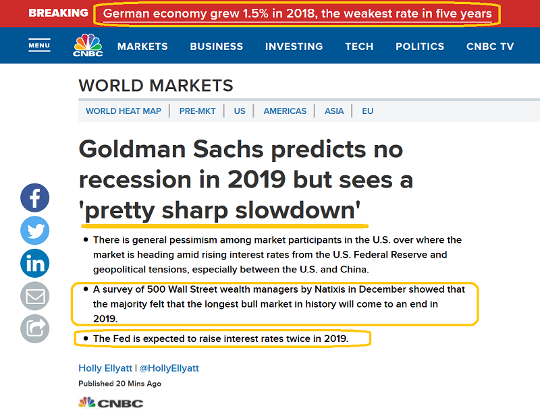Navigate to Politics section
Viewport: 540px width, 412px height.
tap(420, 47)
